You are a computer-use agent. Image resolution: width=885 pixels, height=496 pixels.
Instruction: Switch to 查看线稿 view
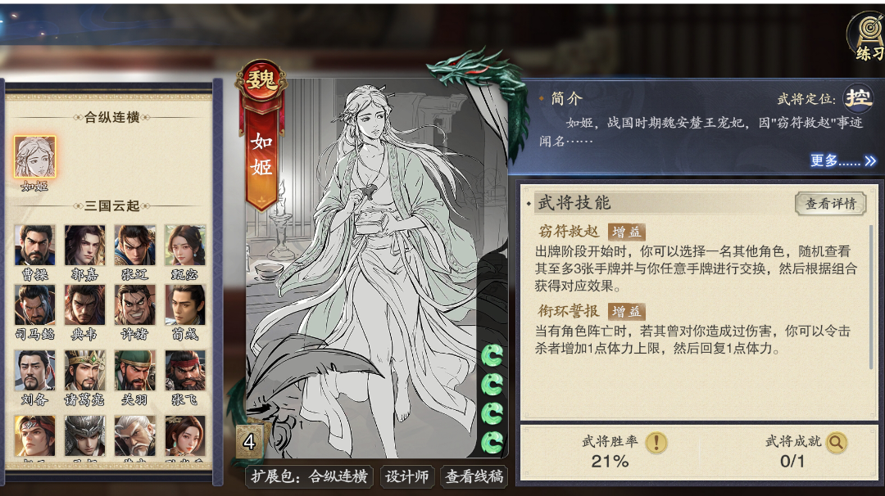pos(474,477)
